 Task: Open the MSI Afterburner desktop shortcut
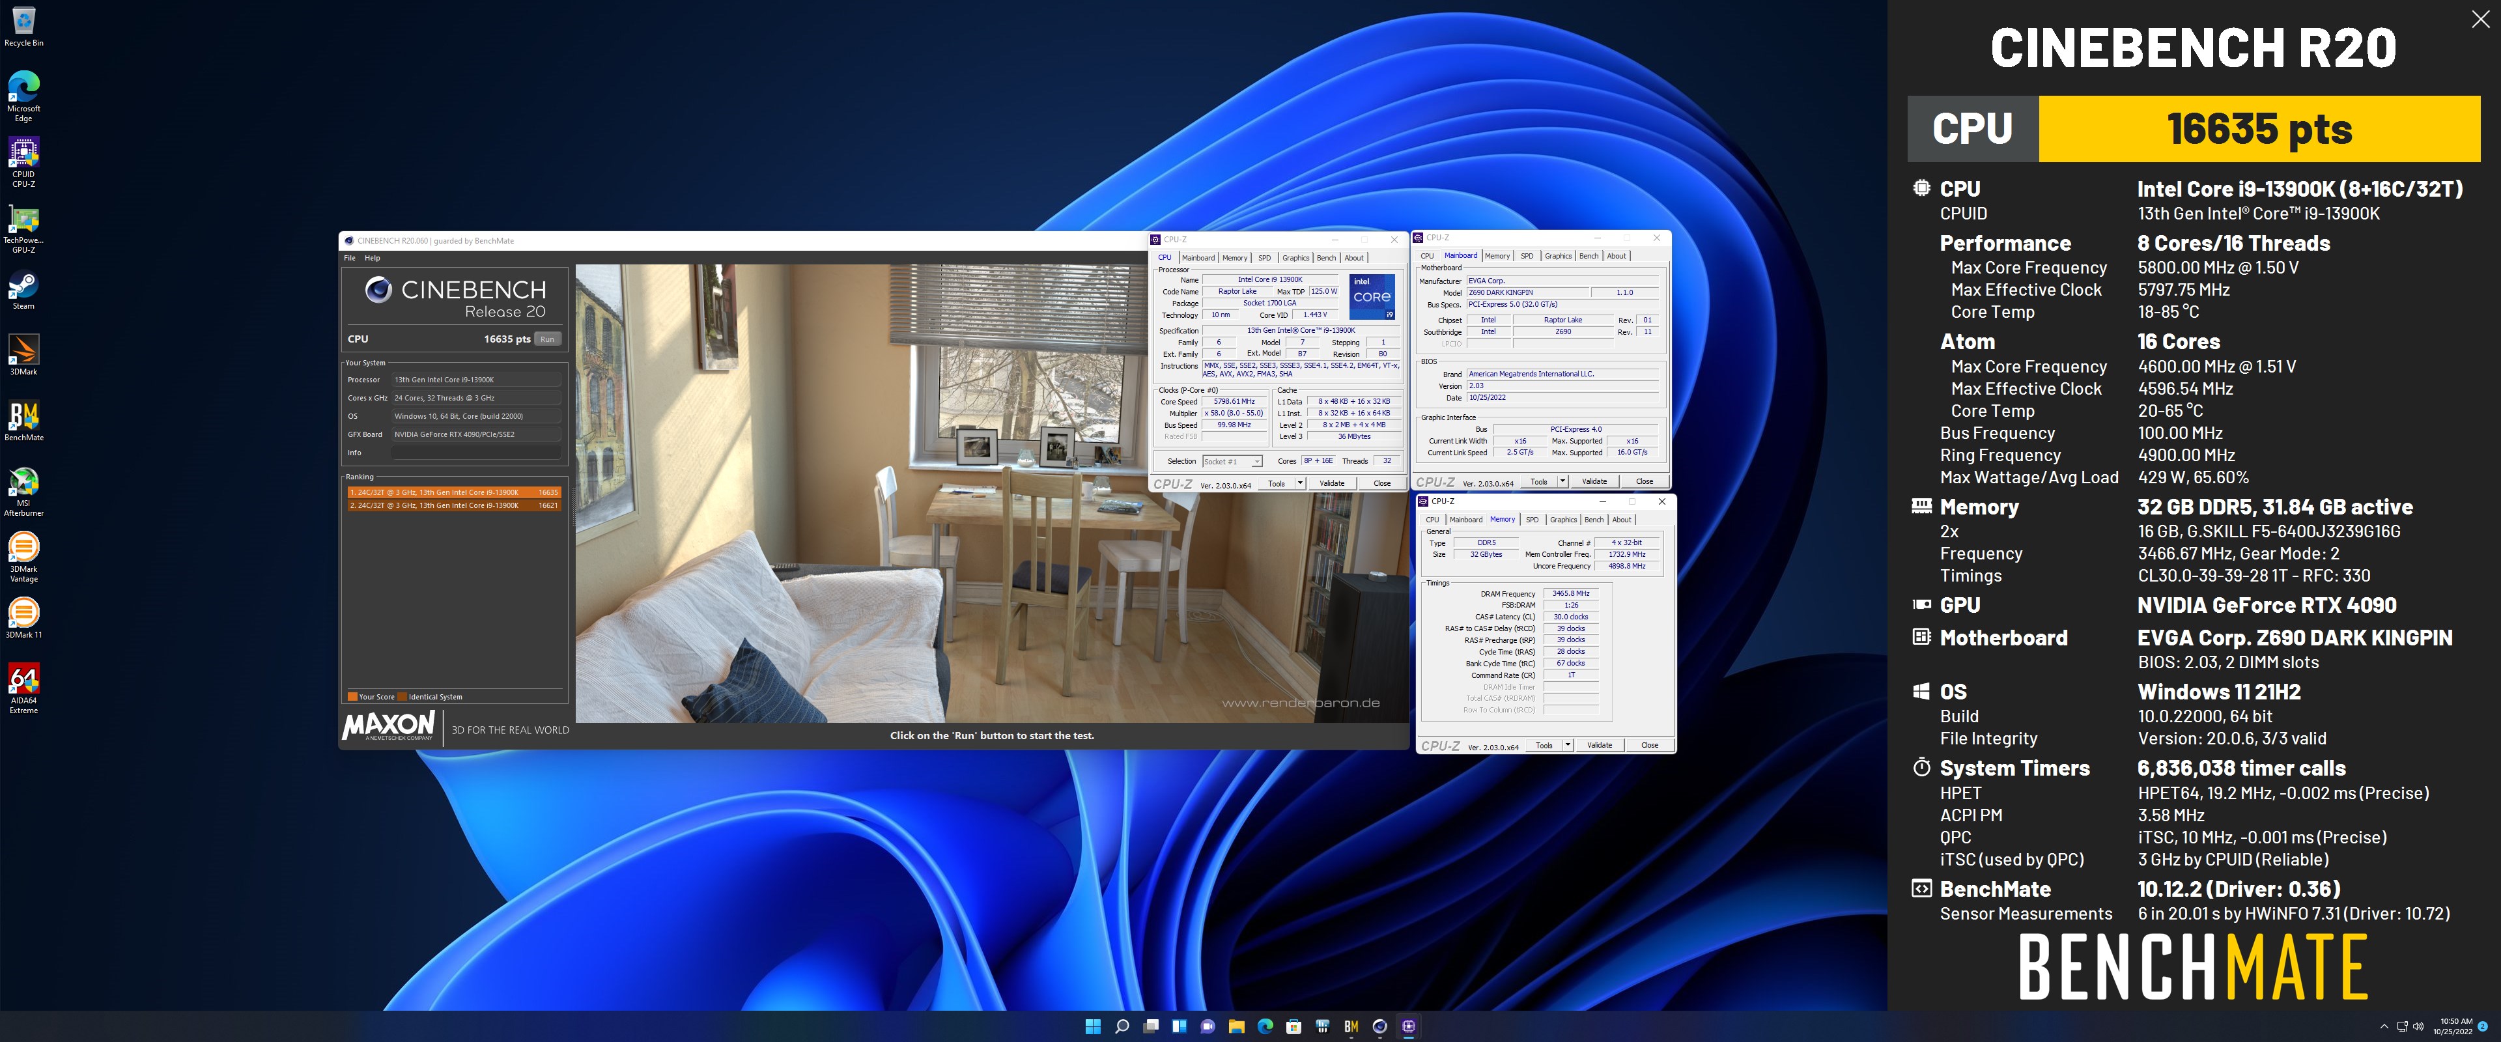[23, 490]
